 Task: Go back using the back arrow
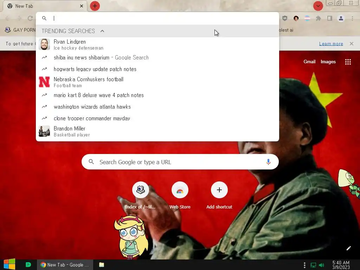pos(8,18)
